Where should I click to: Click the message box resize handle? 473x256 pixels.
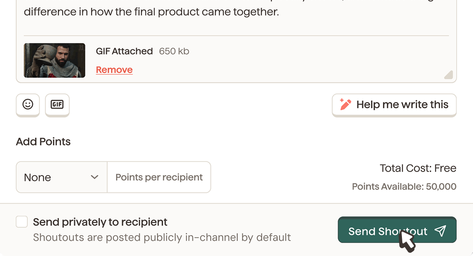pyautogui.click(x=448, y=75)
